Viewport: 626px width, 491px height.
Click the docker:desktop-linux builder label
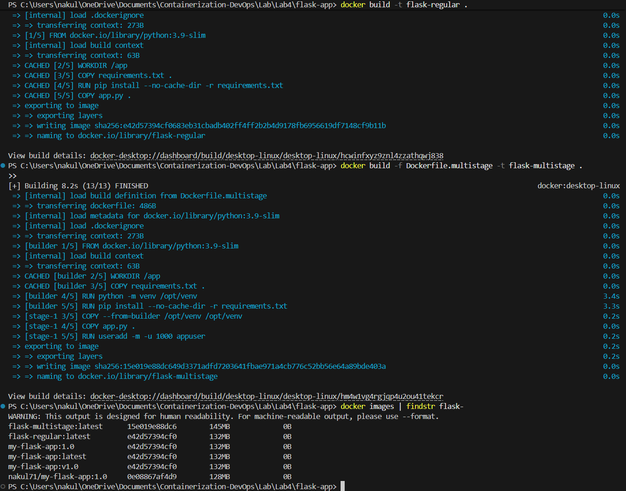click(x=578, y=186)
